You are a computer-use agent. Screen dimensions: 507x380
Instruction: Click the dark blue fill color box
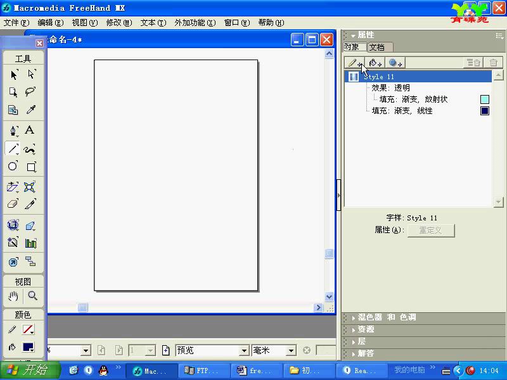click(28, 347)
